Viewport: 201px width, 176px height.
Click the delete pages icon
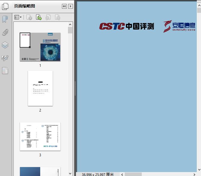(x=29, y=17)
